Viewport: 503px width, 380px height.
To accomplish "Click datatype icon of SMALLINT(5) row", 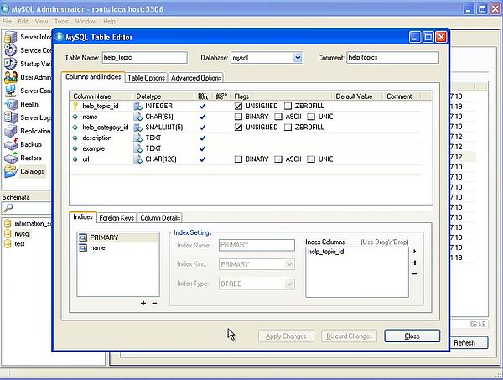I will click(x=138, y=128).
